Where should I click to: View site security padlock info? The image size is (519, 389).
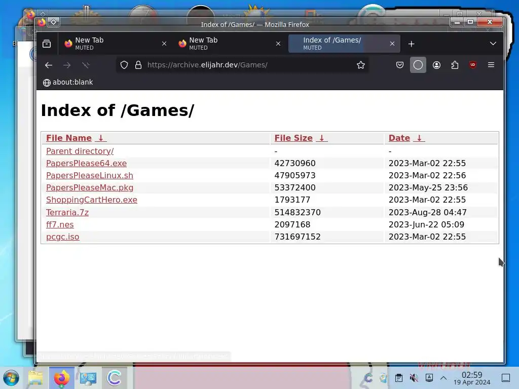pyautogui.click(x=138, y=65)
